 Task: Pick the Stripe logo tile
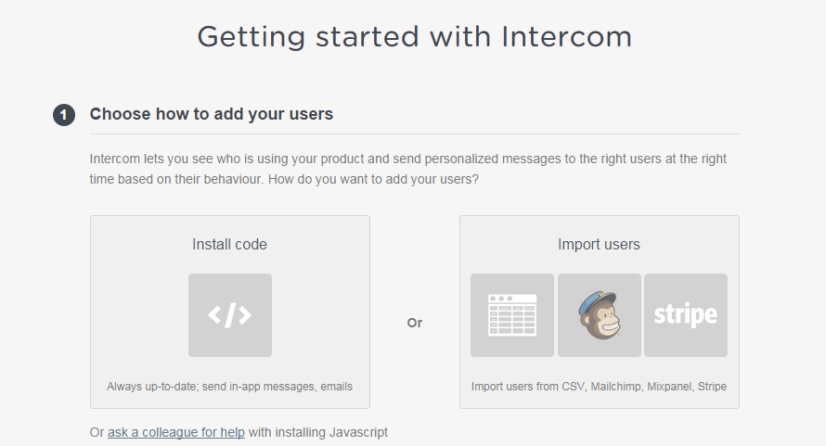pyautogui.click(x=686, y=315)
